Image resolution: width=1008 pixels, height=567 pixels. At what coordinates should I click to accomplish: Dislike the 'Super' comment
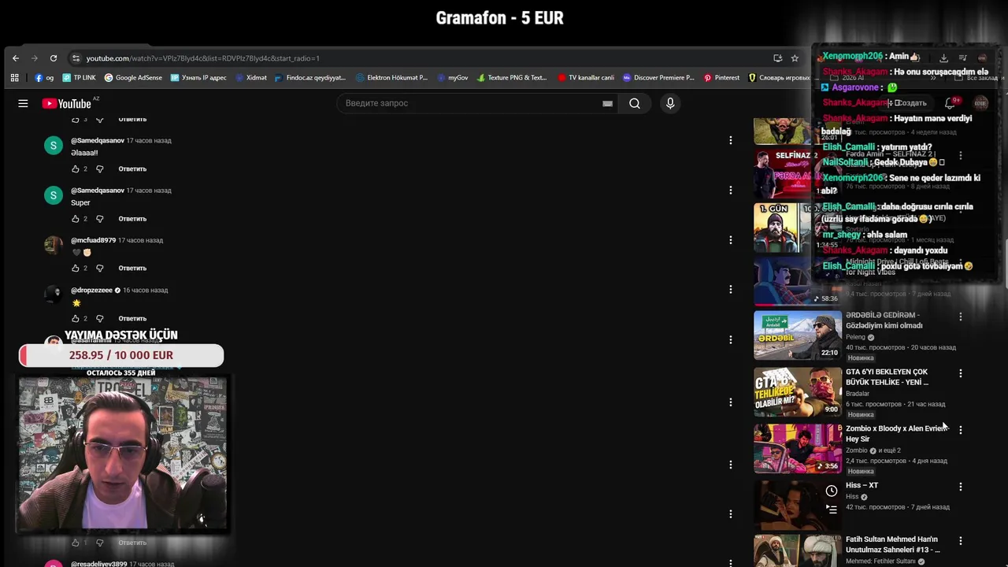coord(99,218)
